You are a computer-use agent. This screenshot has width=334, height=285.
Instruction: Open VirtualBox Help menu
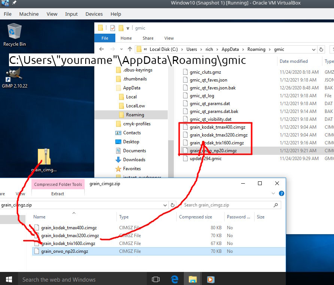[x=116, y=14]
